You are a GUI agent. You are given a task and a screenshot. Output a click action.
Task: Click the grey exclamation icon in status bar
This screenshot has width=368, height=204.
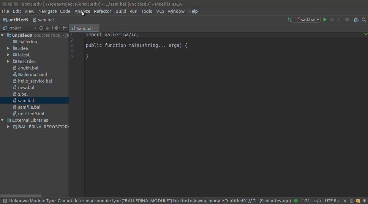point(364,201)
